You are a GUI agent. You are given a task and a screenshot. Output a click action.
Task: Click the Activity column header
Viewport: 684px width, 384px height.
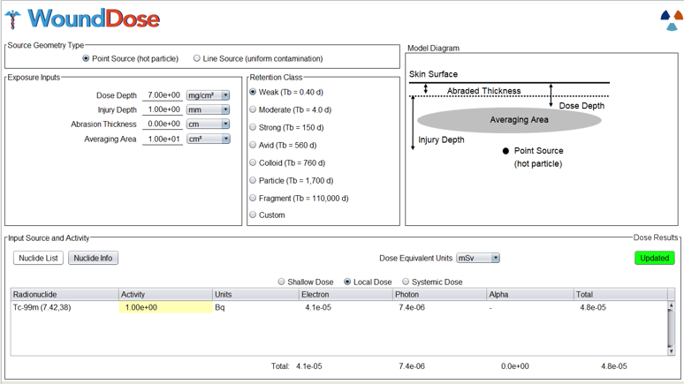pos(165,294)
